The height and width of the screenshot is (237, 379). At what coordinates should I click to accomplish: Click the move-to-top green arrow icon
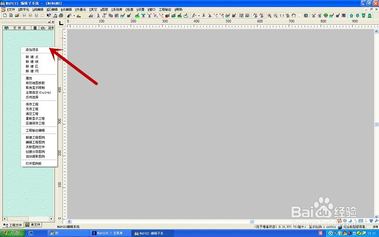[x=363, y=16]
